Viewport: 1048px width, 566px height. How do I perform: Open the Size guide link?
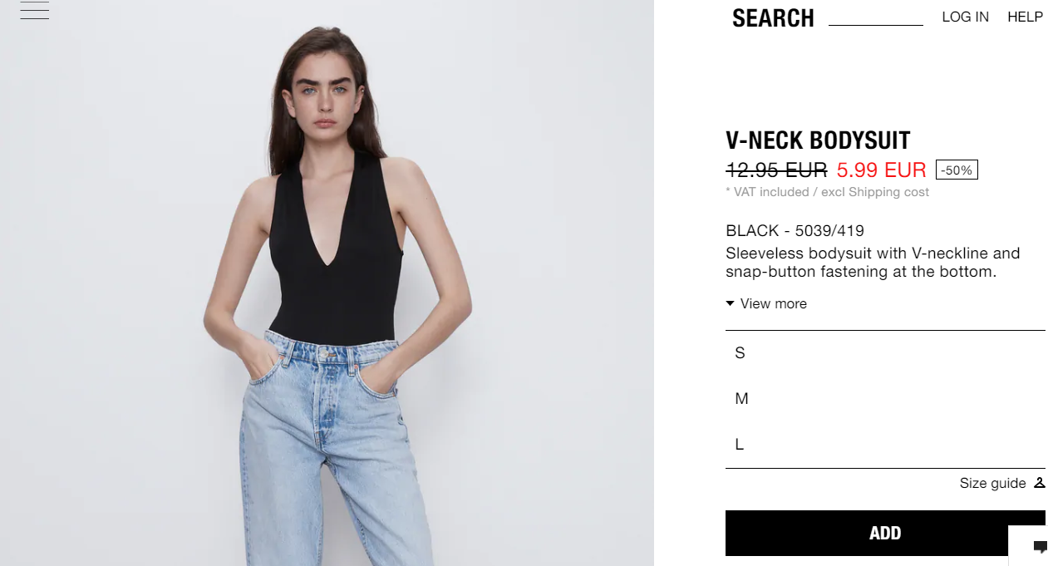click(992, 483)
